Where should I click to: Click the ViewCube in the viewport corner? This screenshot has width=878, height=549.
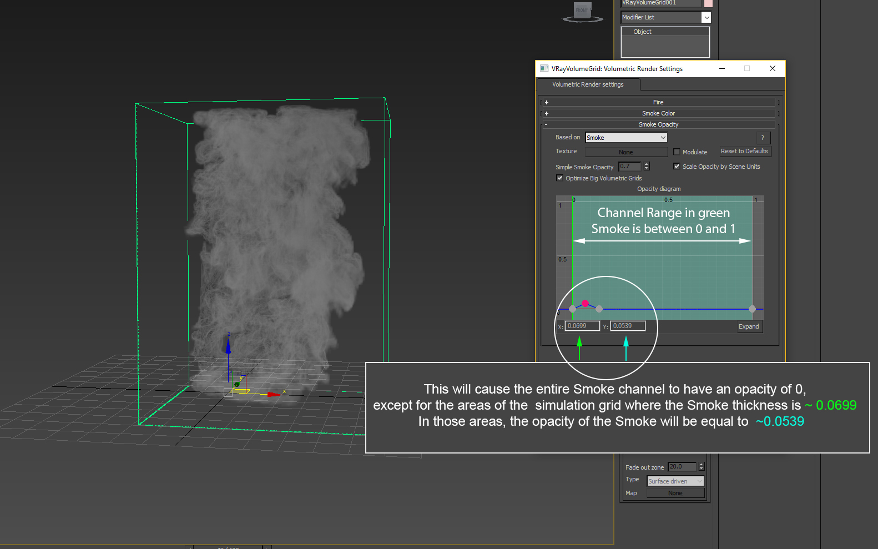click(x=582, y=12)
